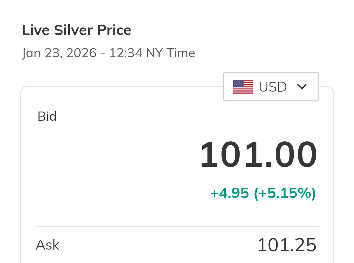354x263 pixels.
Task: Click the Jan 23, 2026 date
Action: [59, 53]
